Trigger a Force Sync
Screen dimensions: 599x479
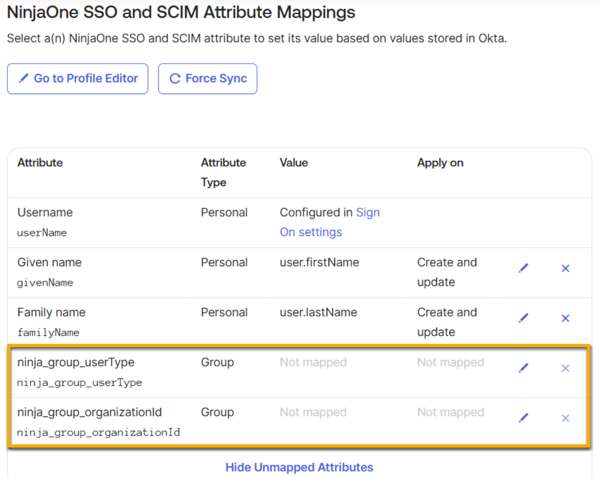208,78
